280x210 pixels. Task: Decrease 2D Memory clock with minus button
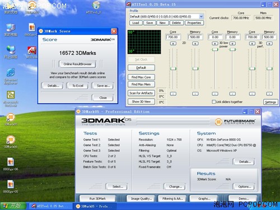click(195, 94)
